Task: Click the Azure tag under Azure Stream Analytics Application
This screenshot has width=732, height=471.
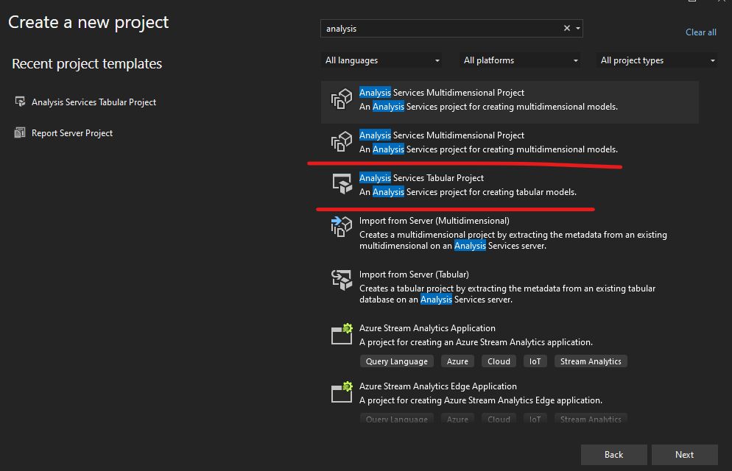Action: point(457,361)
